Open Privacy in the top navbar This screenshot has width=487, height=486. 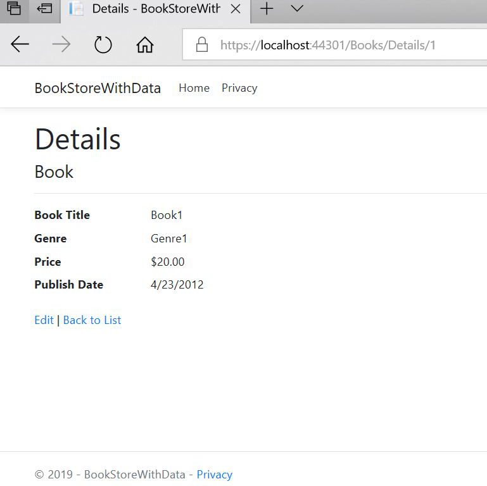tap(239, 88)
